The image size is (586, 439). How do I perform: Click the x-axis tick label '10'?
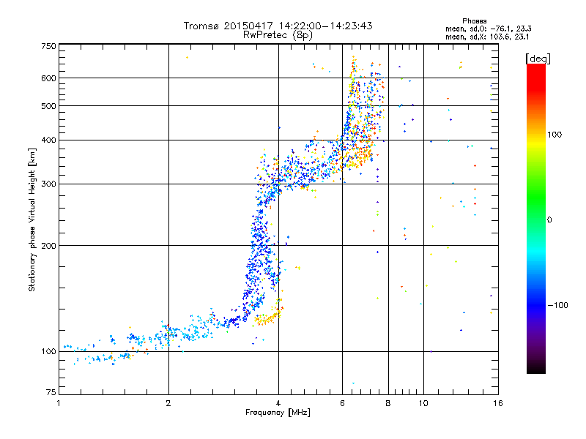coord(423,403)
